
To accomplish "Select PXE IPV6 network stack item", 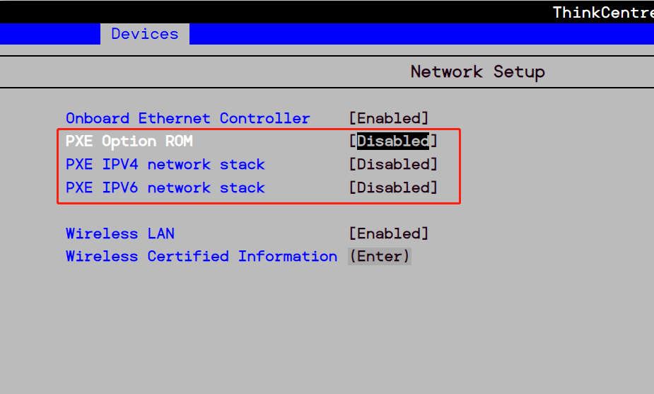I will point(165,188).
